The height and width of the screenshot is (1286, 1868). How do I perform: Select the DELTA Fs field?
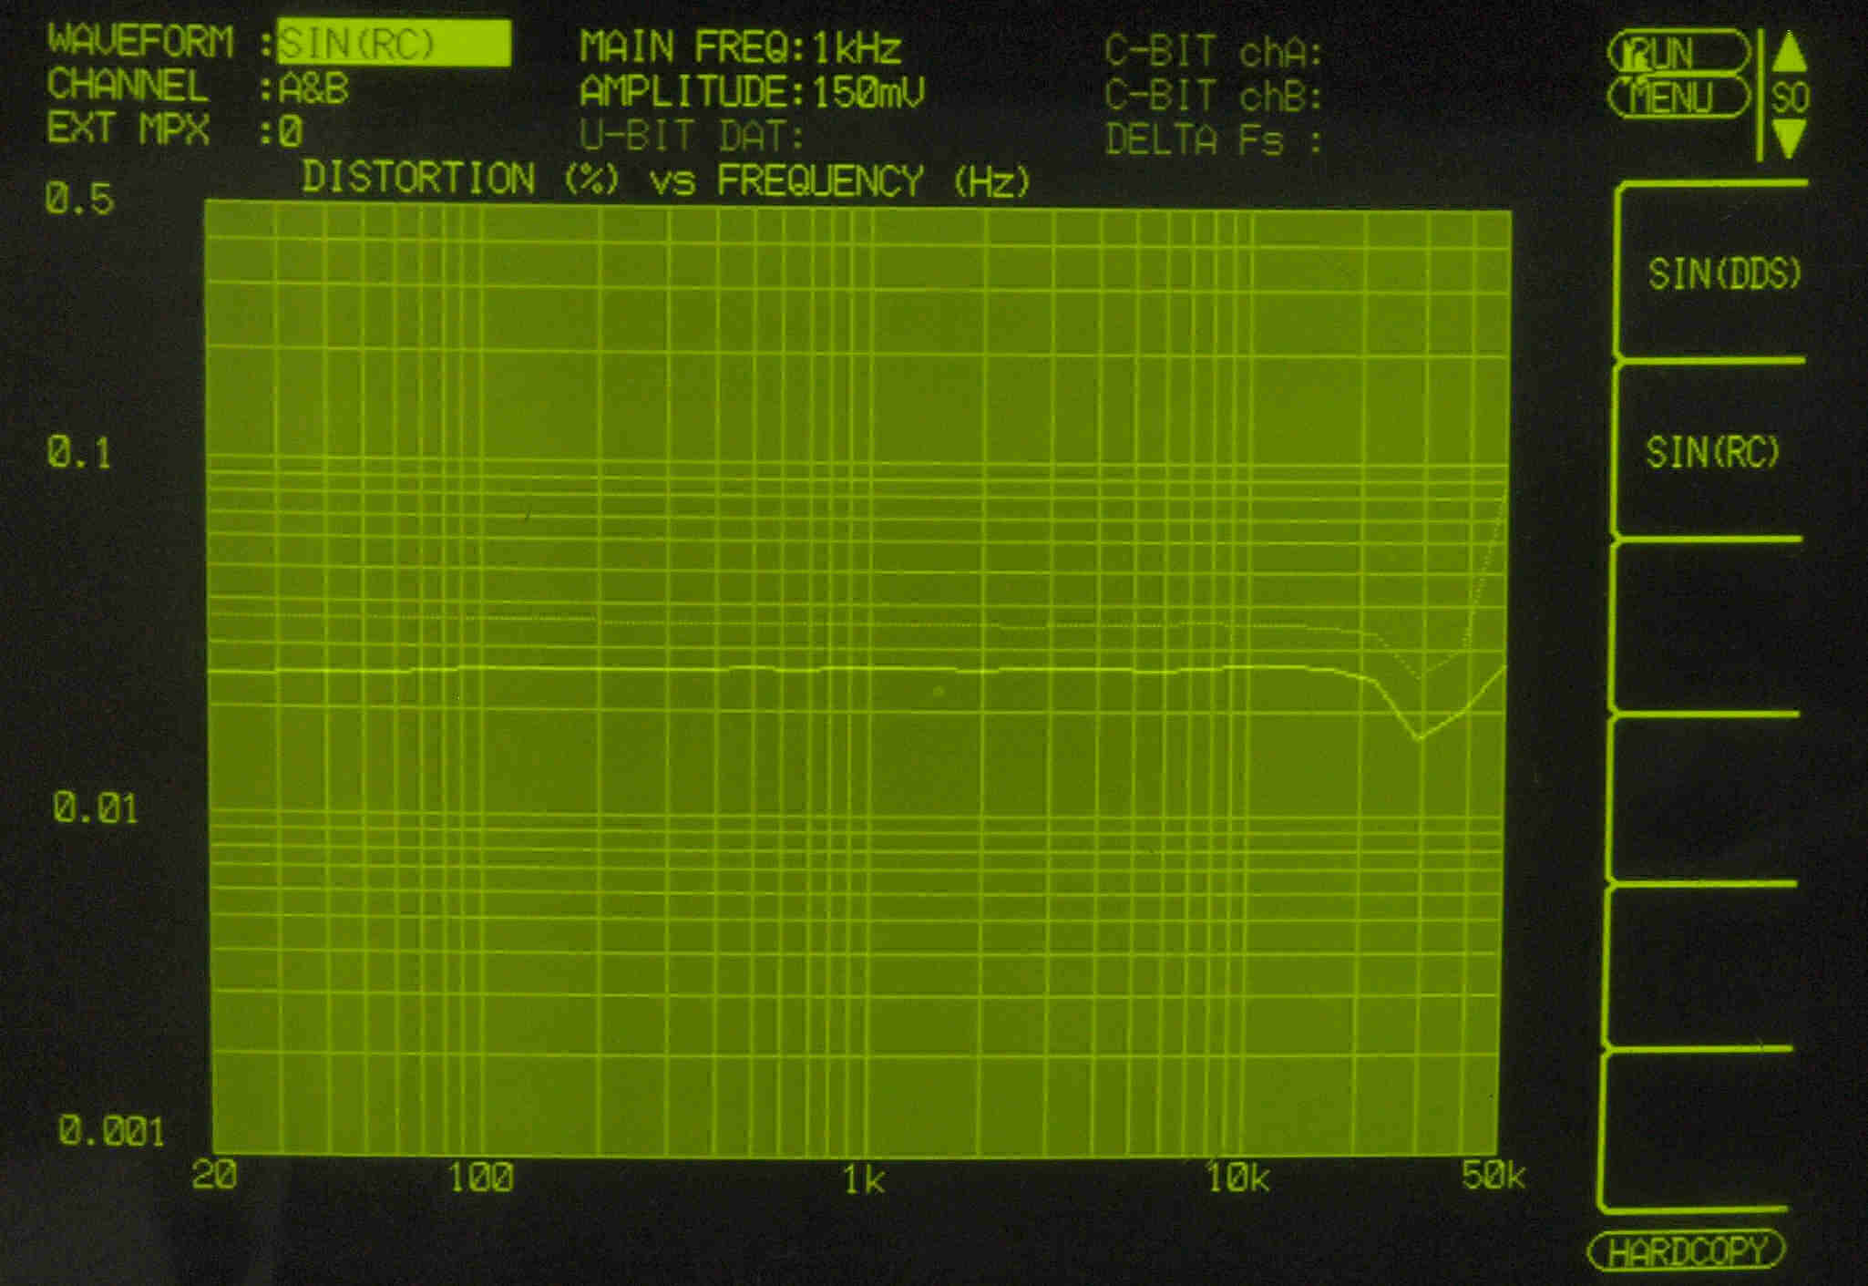pyautogui.click(x=1213, y=139)
